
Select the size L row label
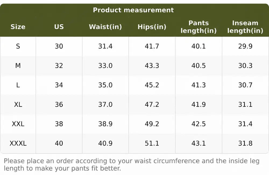point(18,85)
